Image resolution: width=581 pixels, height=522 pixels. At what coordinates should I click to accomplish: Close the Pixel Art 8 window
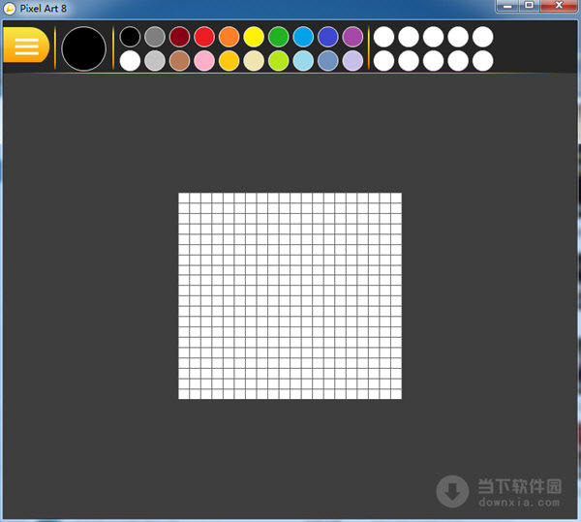[x=559, y=6]
